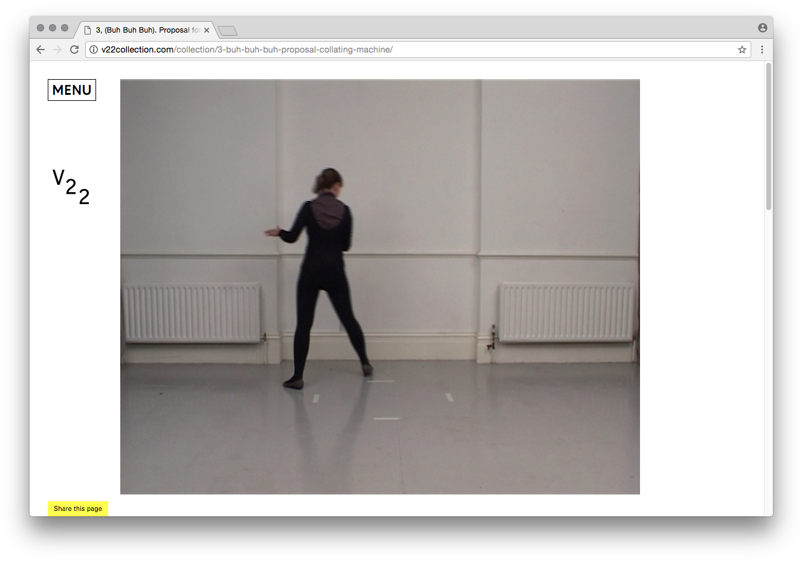This screenshot has height=561, width=802.
Task: Click the yellow Share this page button
Action: [78, 508]
